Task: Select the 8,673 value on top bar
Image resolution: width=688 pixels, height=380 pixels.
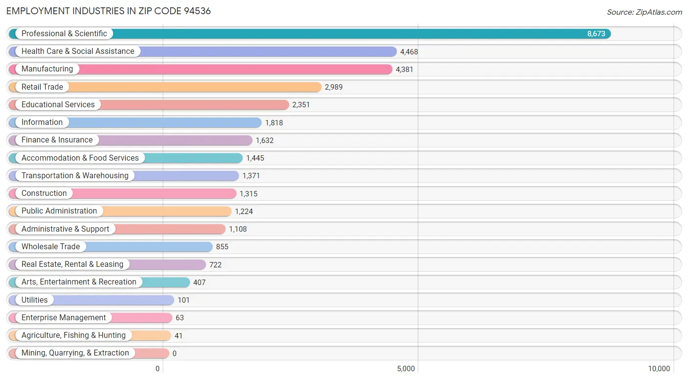Action: pyautogui.click(x=596, y=34)
